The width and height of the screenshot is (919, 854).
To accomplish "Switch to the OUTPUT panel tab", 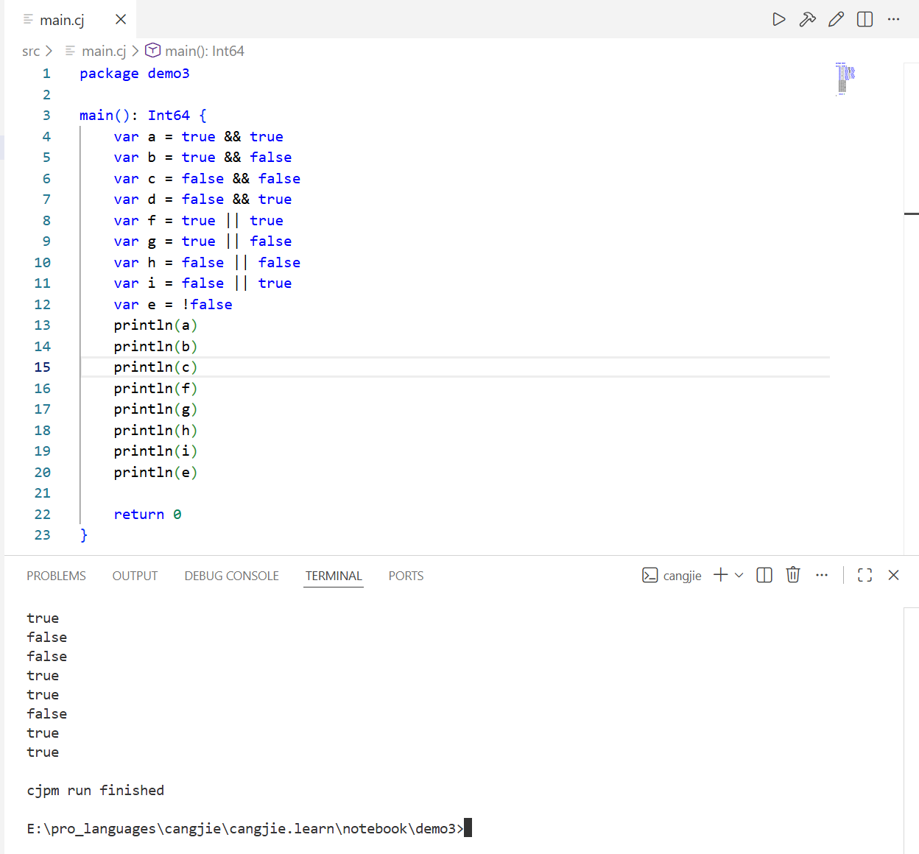I will pyautogui.click(x=135, y=576).
